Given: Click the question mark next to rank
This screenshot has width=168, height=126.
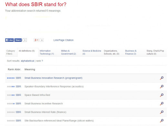Looking at the screenshot, I should tap(42, 61).
